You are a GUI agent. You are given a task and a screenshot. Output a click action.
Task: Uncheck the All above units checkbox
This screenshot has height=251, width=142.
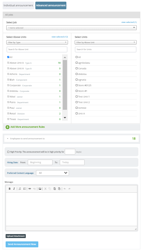8,57
